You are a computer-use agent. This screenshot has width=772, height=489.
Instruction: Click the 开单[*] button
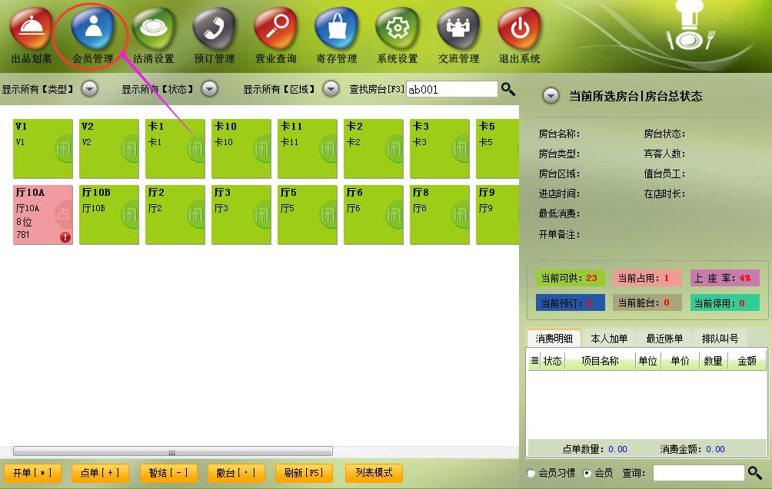[x=32, y=473]
